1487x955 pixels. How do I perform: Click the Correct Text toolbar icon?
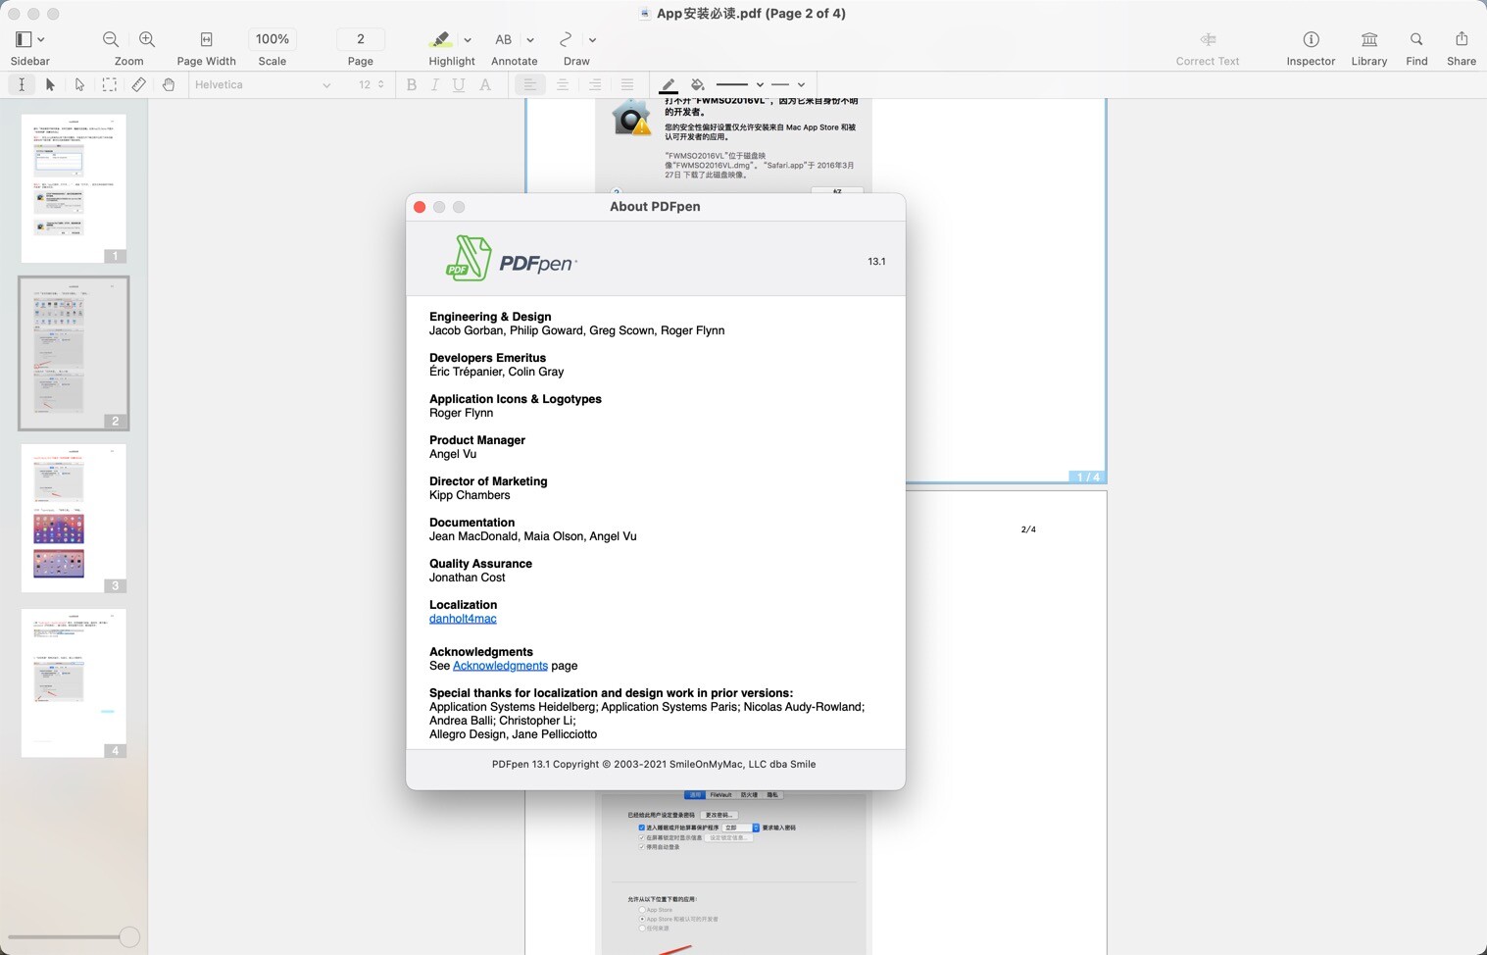click(1208, 39)
